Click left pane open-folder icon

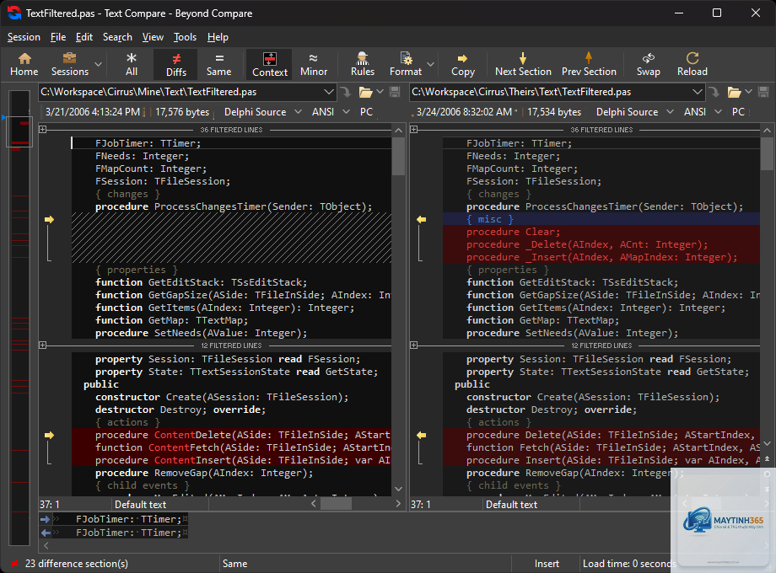[x=366, y=92]
